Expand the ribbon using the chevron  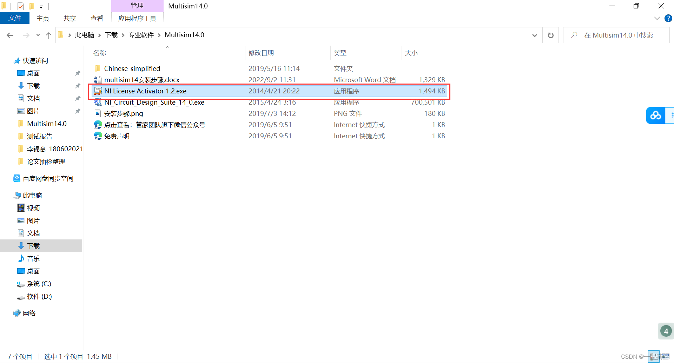pos(657,18)
